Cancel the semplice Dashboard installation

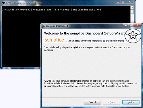tap(92, 102)
